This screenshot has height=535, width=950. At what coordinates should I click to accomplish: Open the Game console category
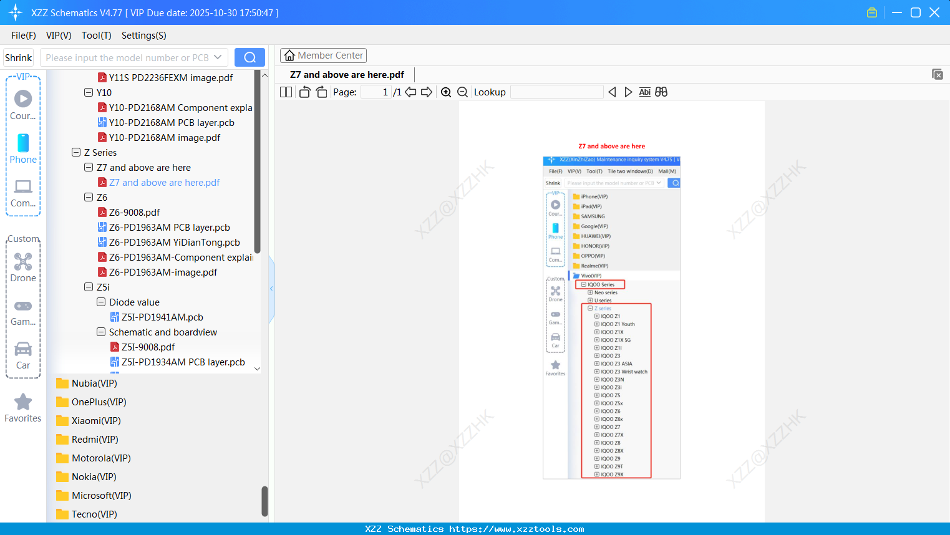click(x=23, y=312)
